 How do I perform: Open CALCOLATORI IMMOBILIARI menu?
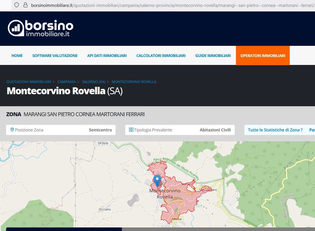[161, 56]
